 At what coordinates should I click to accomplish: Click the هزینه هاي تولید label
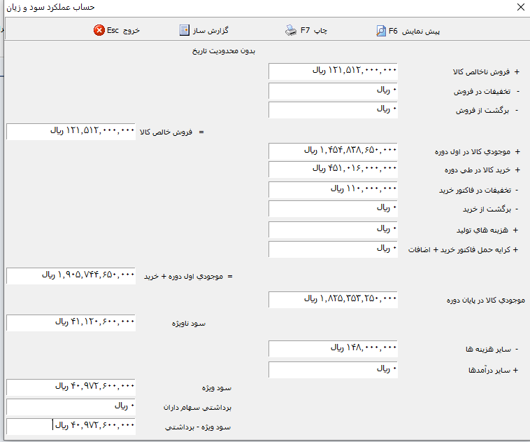[x=482, y=230]
